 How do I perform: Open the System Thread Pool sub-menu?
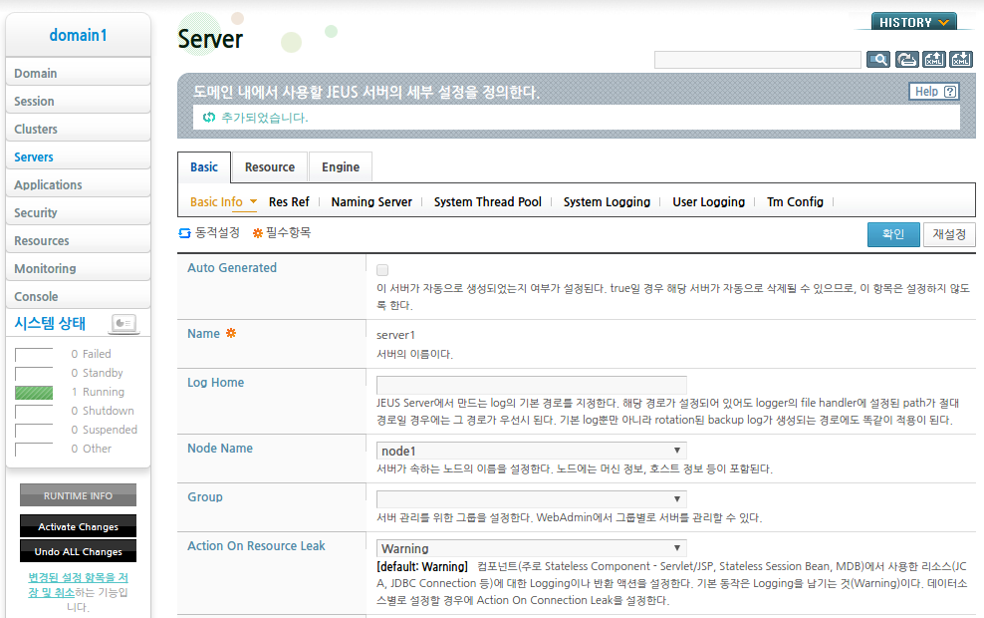pos(488,201)
